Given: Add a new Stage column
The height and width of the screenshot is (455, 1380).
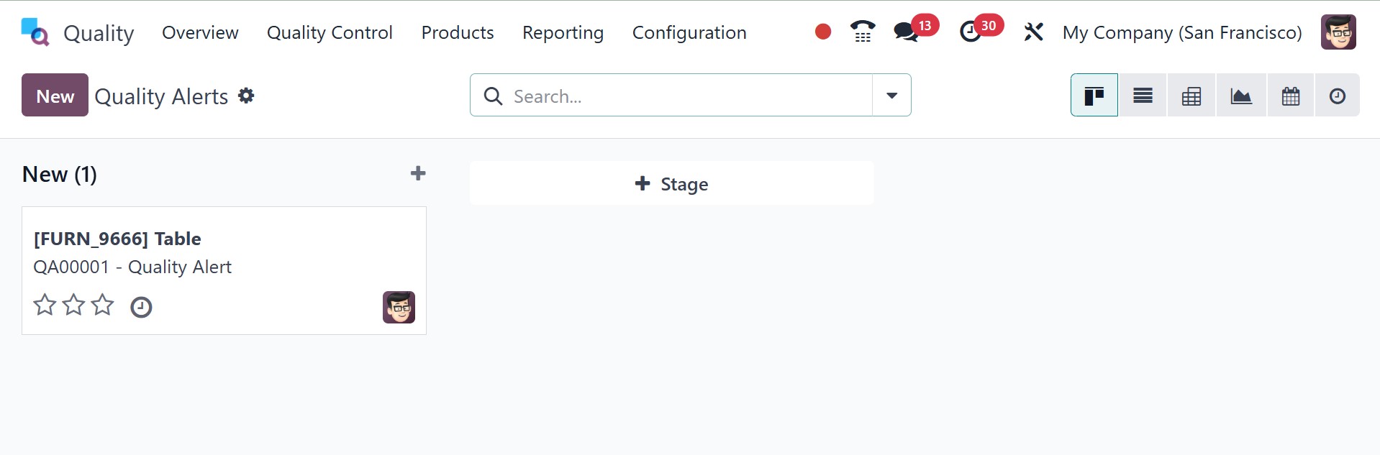Looking at the screenshot, I should [x=671, y=184].
